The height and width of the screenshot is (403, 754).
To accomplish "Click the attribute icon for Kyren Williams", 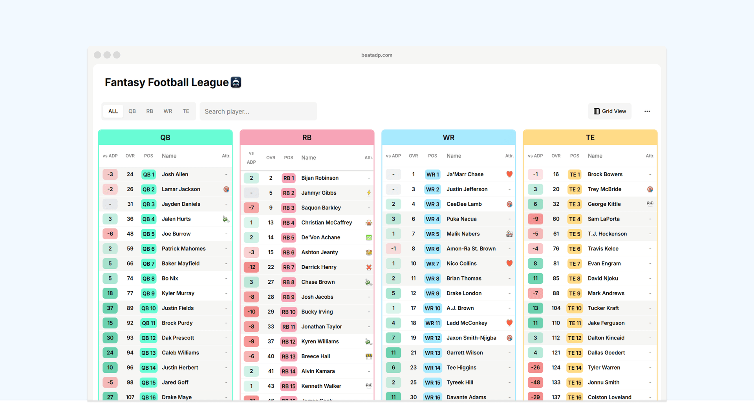I will (368, 341).
